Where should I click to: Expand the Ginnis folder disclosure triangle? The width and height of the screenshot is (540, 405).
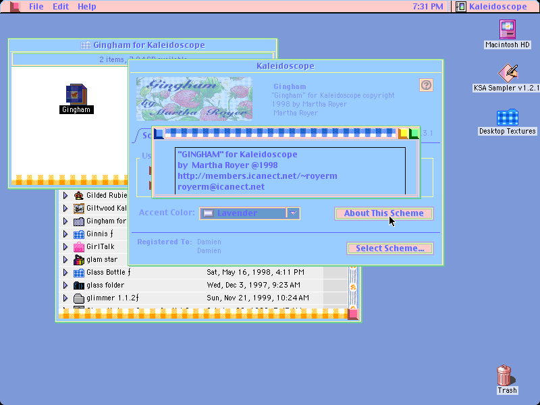pyautogui.click(x=65, y=234)
